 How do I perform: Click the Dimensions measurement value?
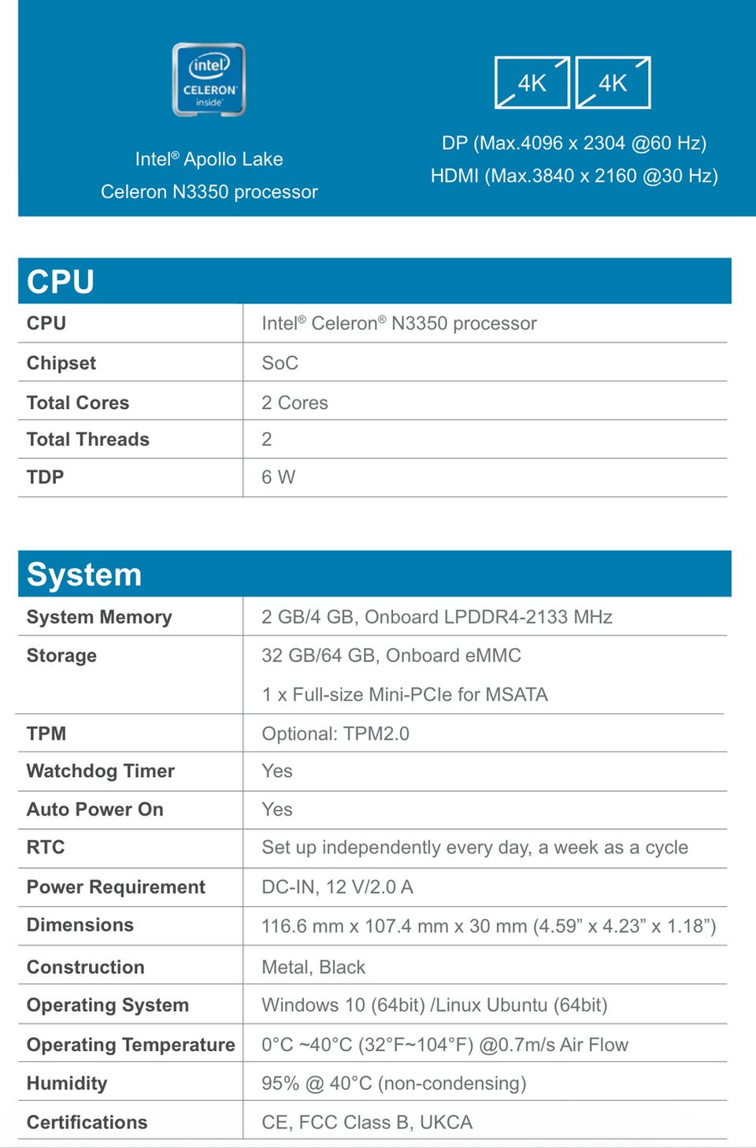tap(489, 926)
